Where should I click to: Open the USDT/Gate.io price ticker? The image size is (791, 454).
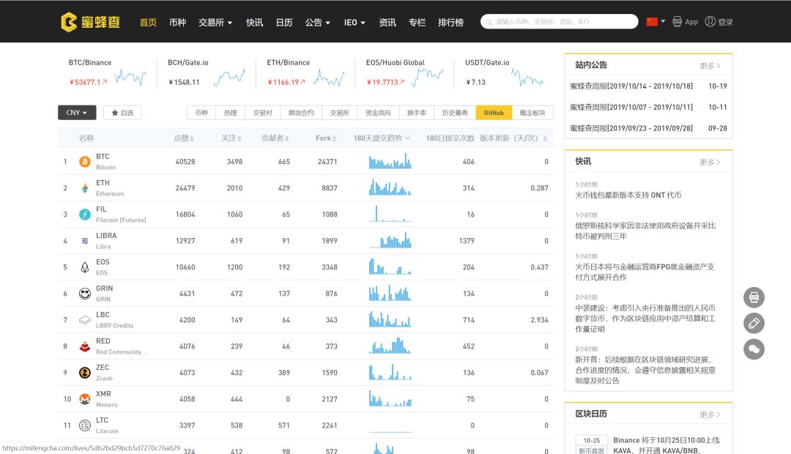tap(505, 72)
